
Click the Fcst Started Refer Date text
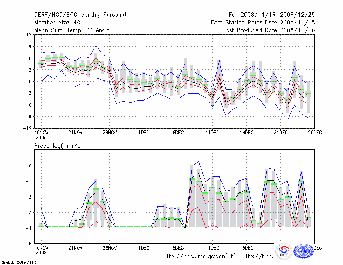click(263, 22)
